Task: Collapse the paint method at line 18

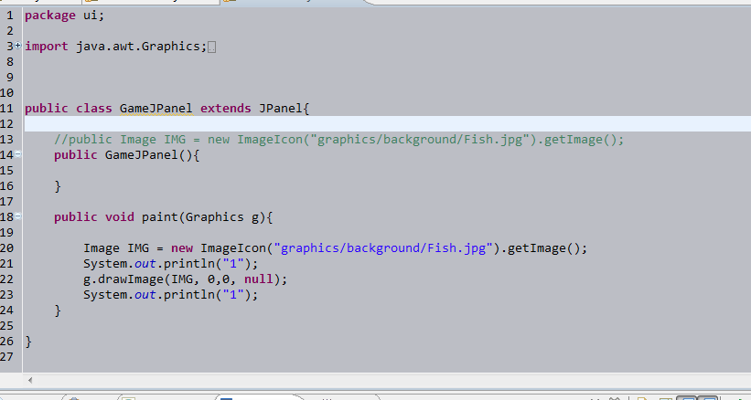Action: coord(17,216)
